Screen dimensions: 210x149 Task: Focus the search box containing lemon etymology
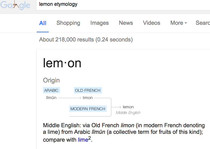pyautogui.click(x=121, y=5)
